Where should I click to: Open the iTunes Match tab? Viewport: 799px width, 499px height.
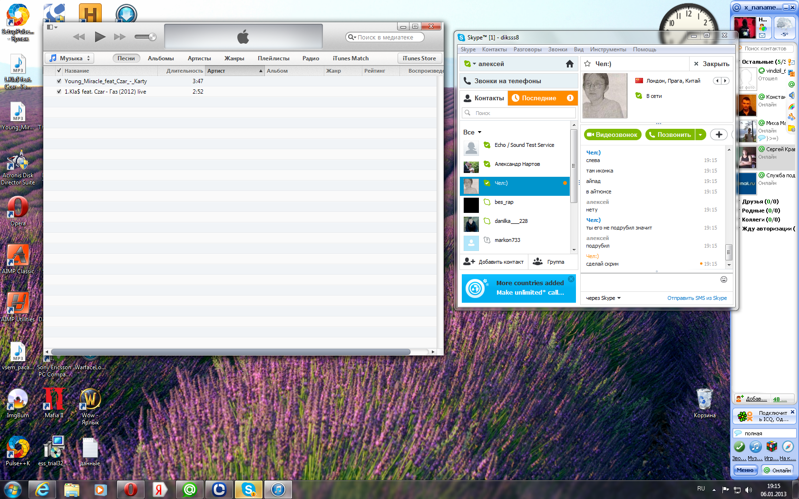351,58
